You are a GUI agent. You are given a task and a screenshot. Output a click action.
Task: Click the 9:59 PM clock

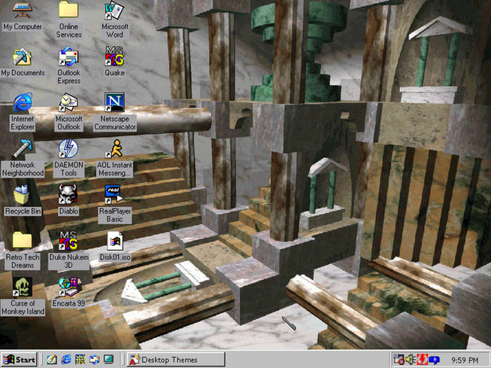click(x=465, y=360)
